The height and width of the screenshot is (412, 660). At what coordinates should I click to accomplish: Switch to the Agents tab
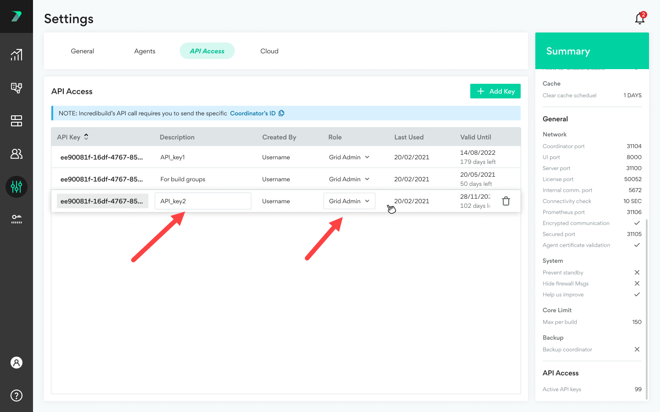[x=145, y=51]
